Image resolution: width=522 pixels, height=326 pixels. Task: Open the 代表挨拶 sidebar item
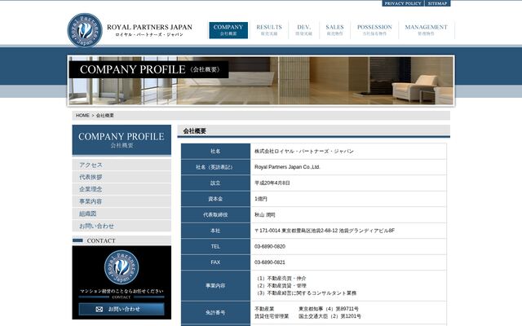pos(122,177)
